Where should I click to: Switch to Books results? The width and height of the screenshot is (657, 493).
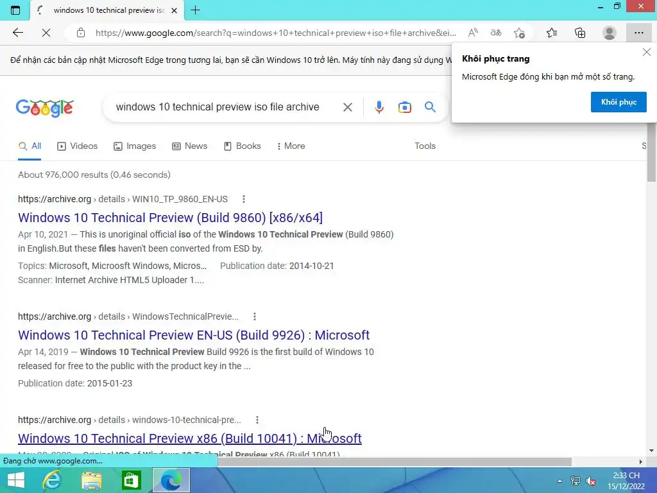point(242,146)
